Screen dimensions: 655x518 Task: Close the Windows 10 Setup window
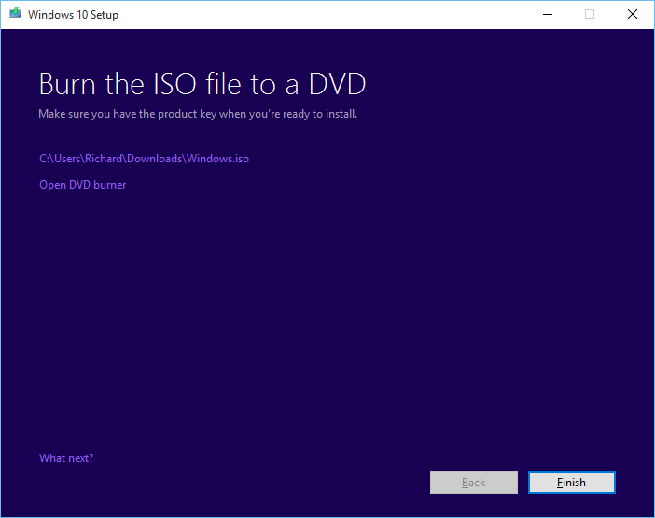click(632, 14)
